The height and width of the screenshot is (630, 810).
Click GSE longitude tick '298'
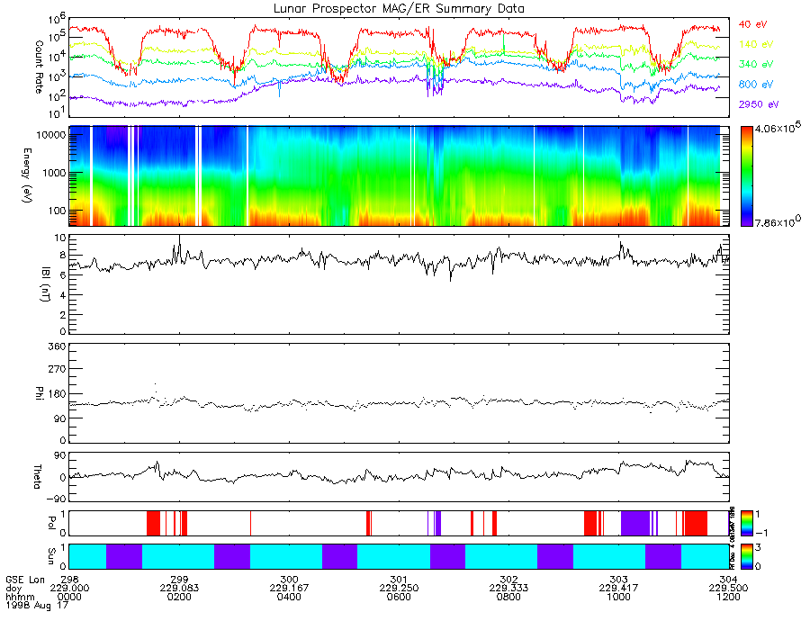click(69, 580)
